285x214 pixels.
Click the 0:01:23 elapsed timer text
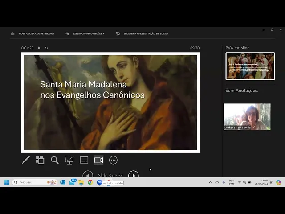(x=28, y=48)
